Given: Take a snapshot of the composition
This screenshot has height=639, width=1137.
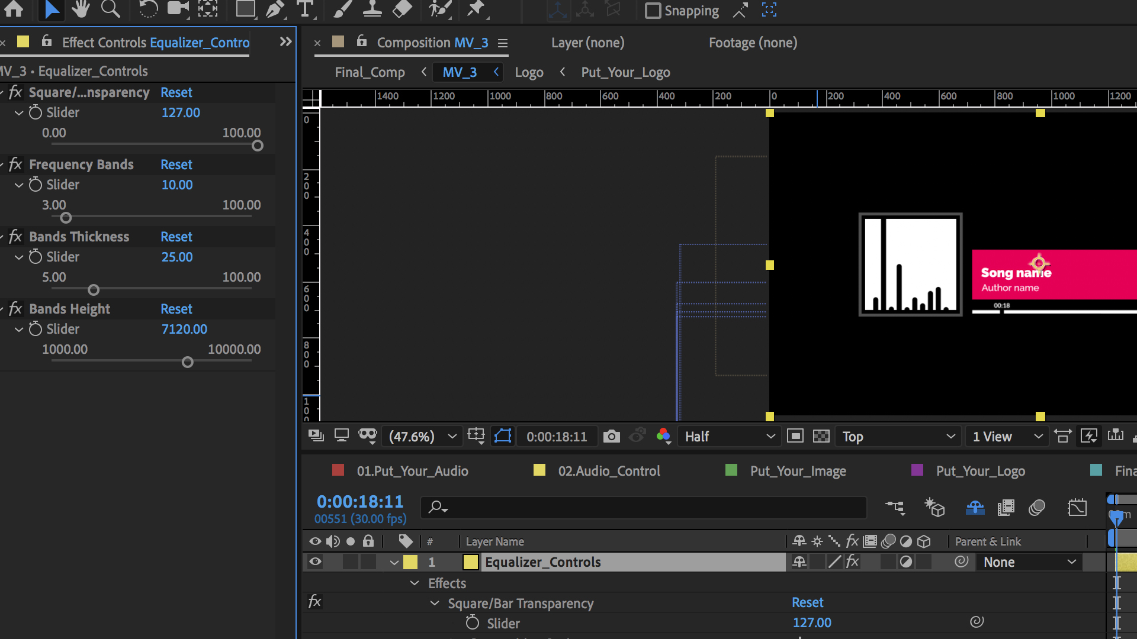Looking at the screenshot, I should 611,436.
